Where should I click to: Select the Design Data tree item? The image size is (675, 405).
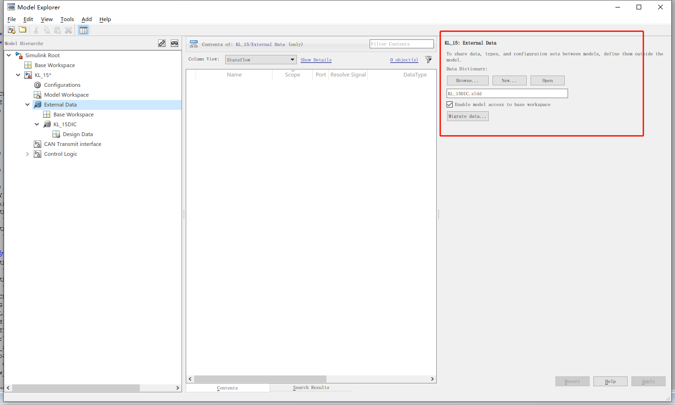coord(78,134)
